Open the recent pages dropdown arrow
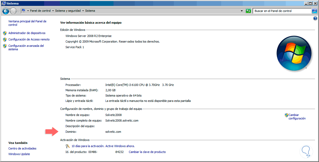 [18, 11]
